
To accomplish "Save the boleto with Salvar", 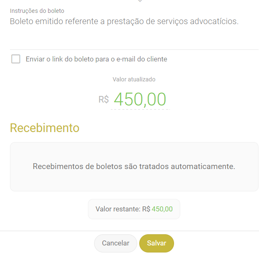I will point(156,243).
